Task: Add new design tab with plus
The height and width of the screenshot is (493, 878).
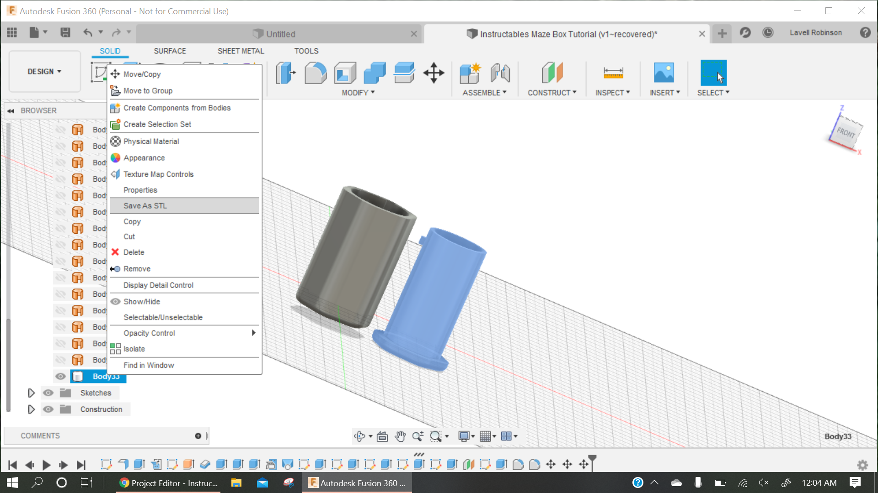Action: 722,34
